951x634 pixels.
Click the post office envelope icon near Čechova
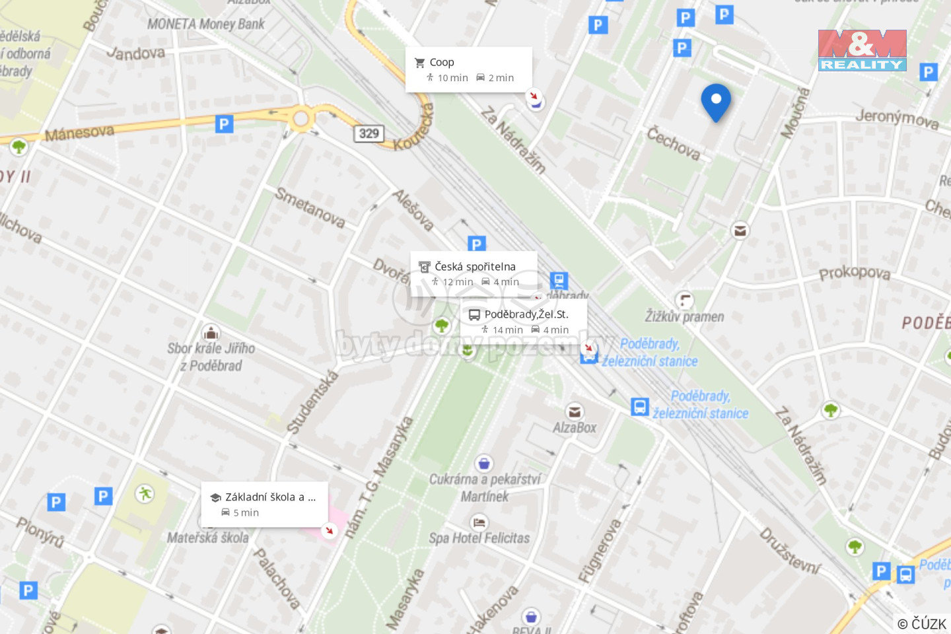740,230
